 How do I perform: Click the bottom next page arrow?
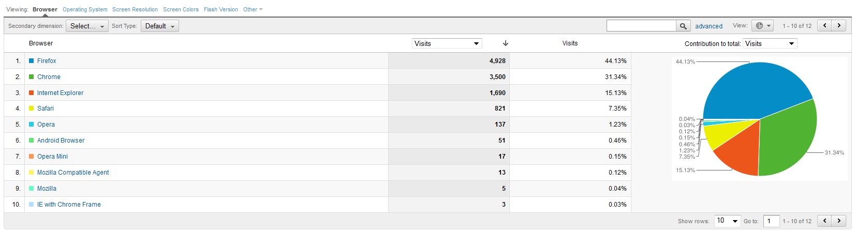coord(839,221)
